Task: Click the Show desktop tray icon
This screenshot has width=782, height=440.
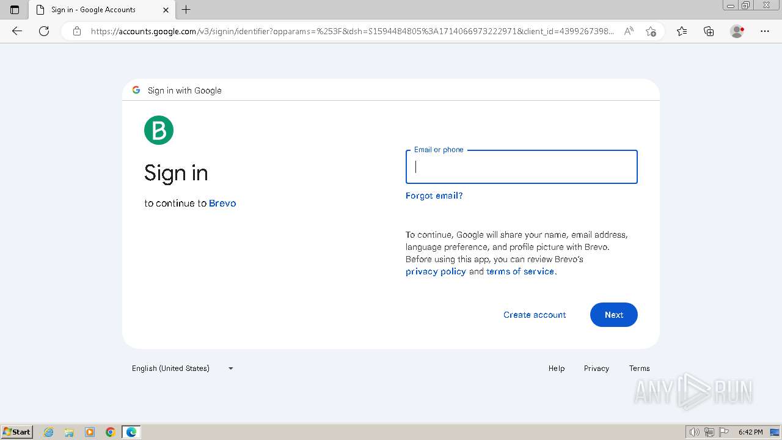Action: point(775,432)
